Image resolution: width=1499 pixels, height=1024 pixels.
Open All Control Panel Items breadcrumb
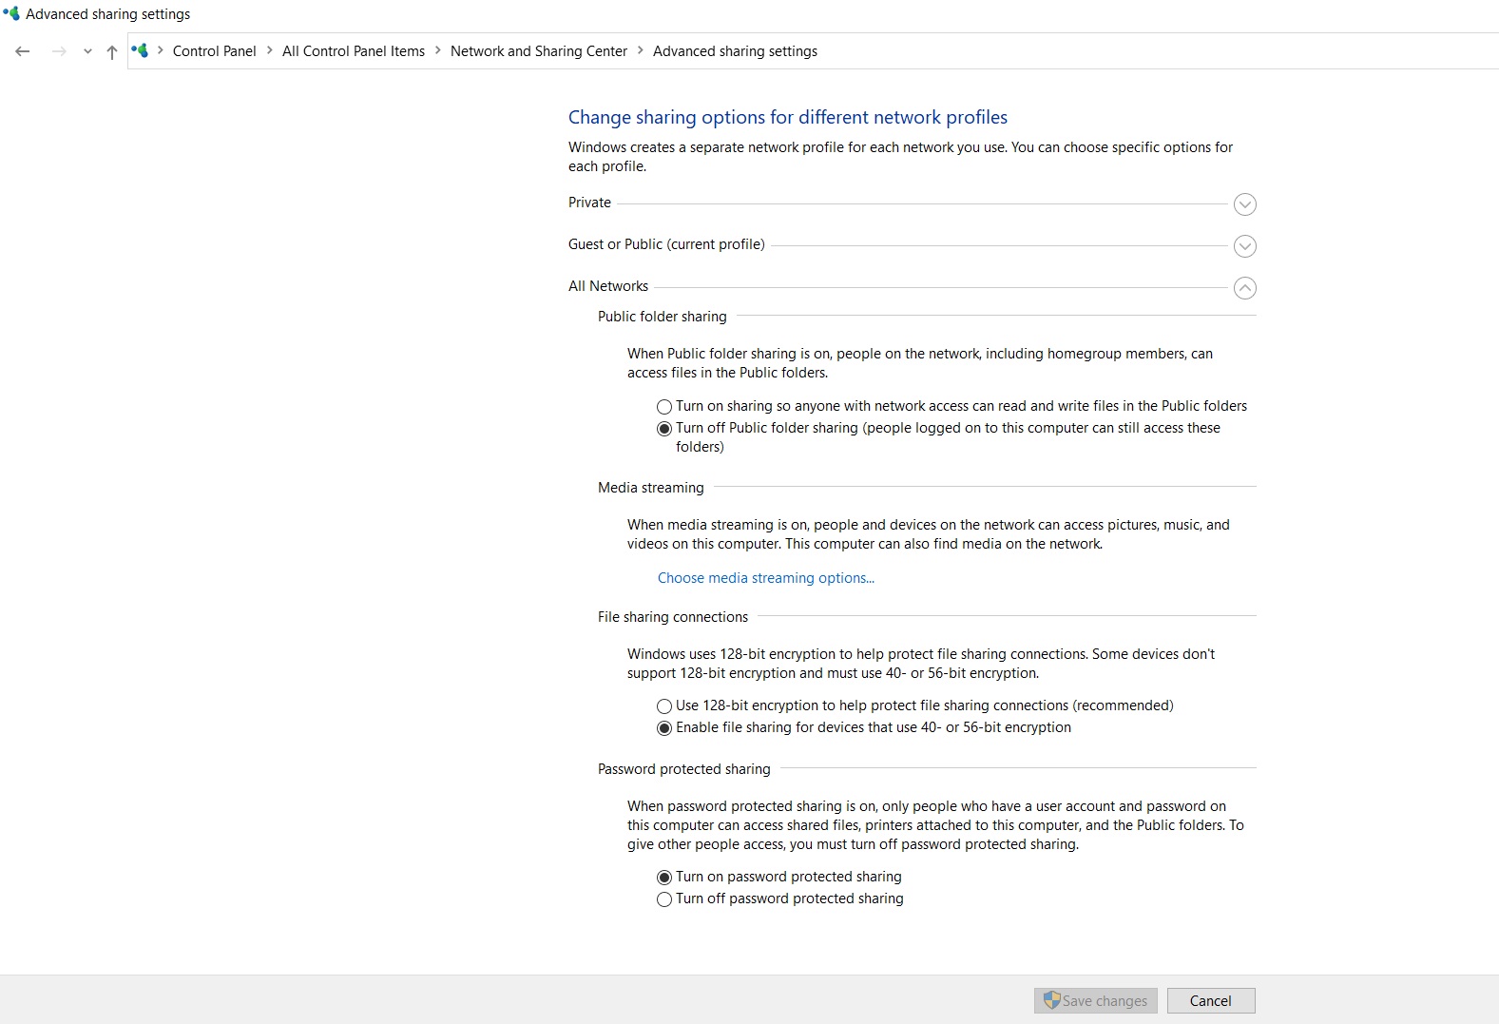(x=354, y=51)
